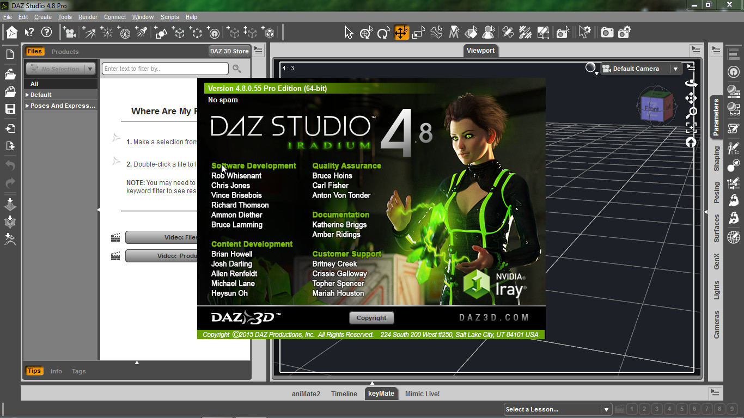Click the viewport reset view arrow
This screenshot has width=744, height=418.
click(691, 143)
